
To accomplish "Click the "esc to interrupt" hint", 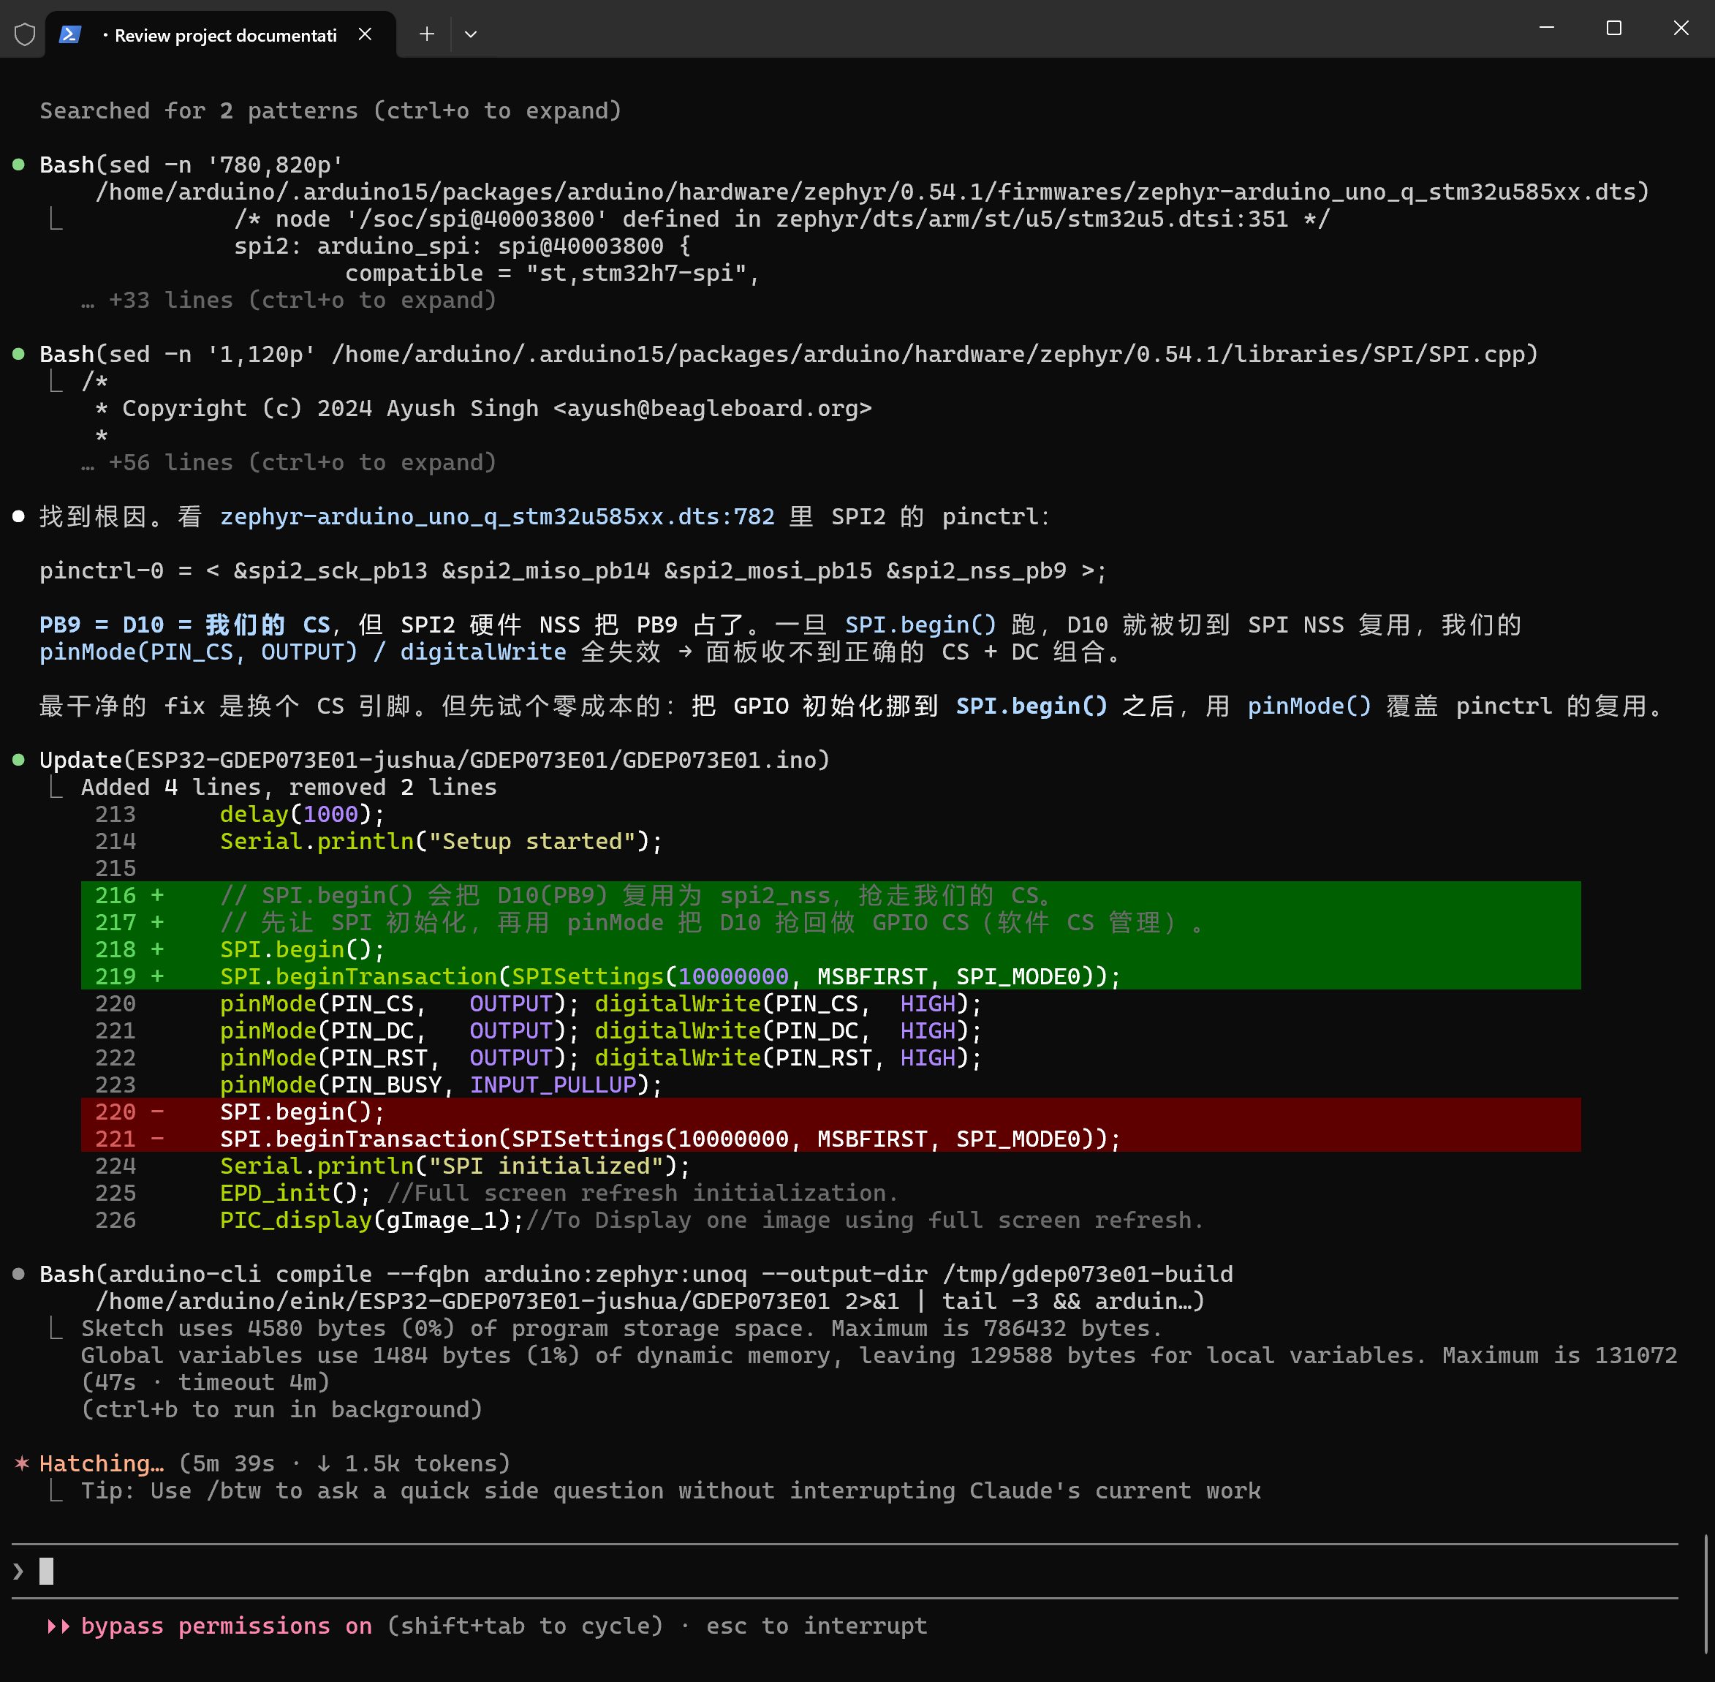I will click(x=817, y=1627).
